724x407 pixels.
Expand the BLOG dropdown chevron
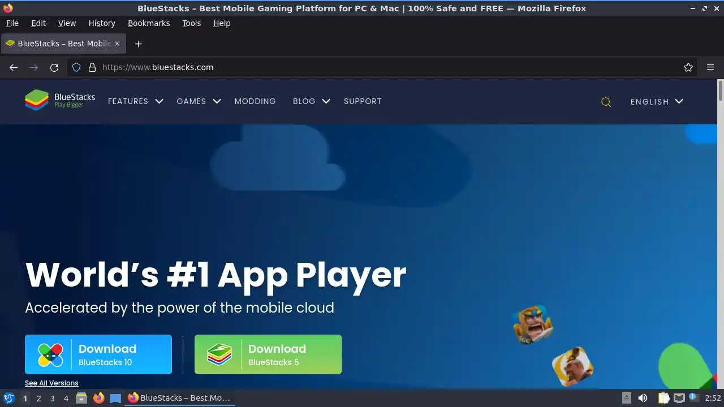(326, 101)
